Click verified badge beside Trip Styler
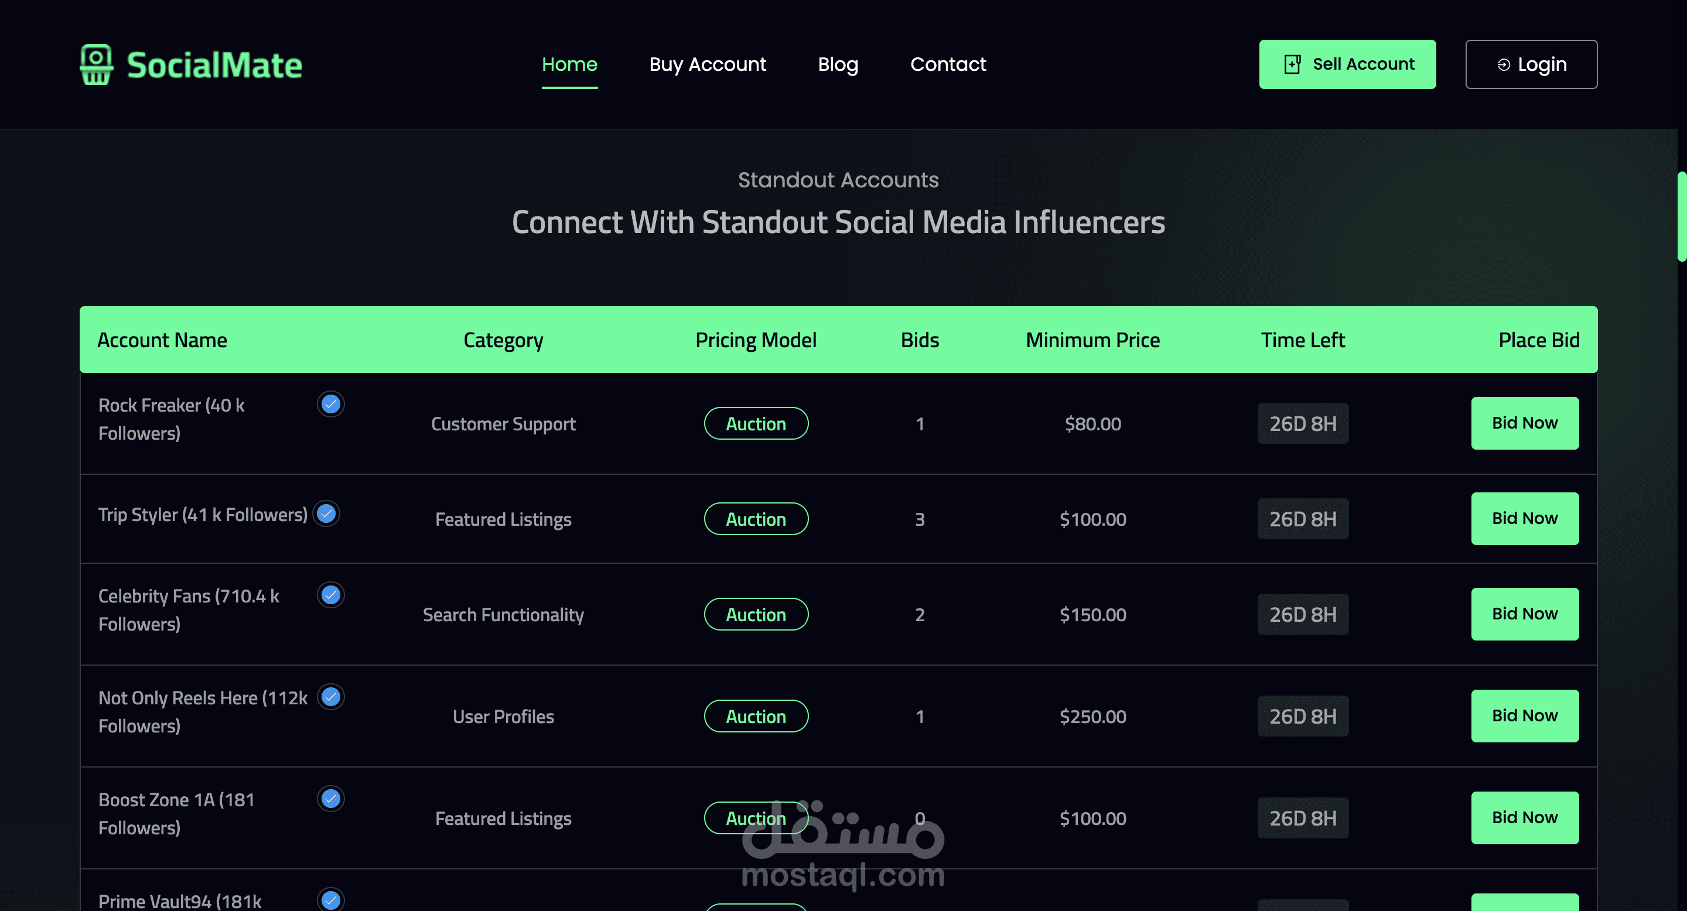This screenshot has height=911, width=1687. point(326,513)
